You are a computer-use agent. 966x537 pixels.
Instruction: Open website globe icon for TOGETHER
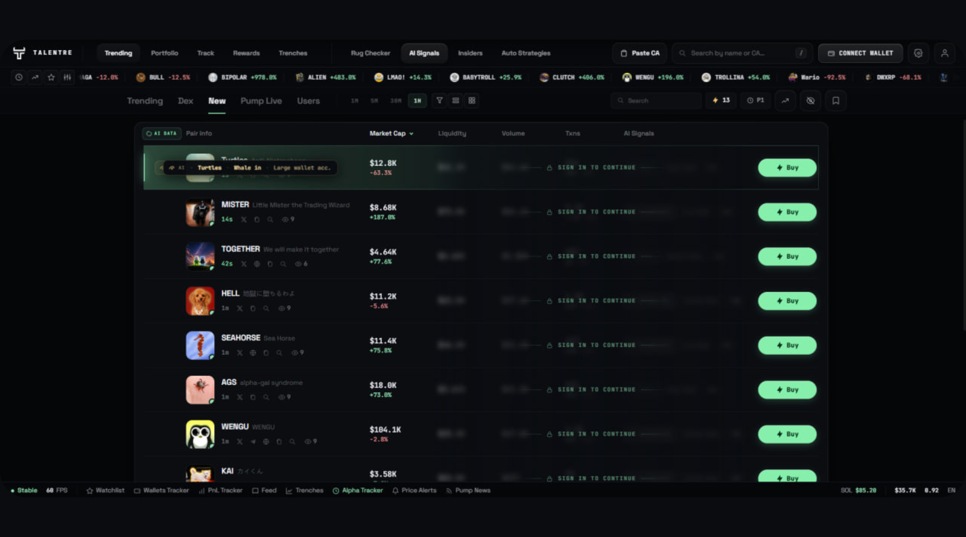point(257,264)
